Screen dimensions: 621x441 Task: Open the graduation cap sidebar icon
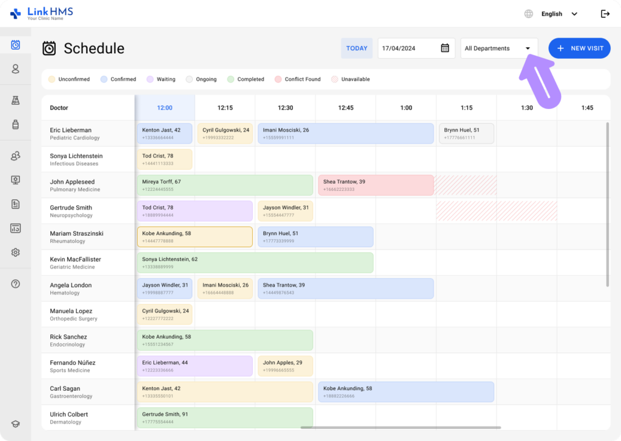coord(15,424)
